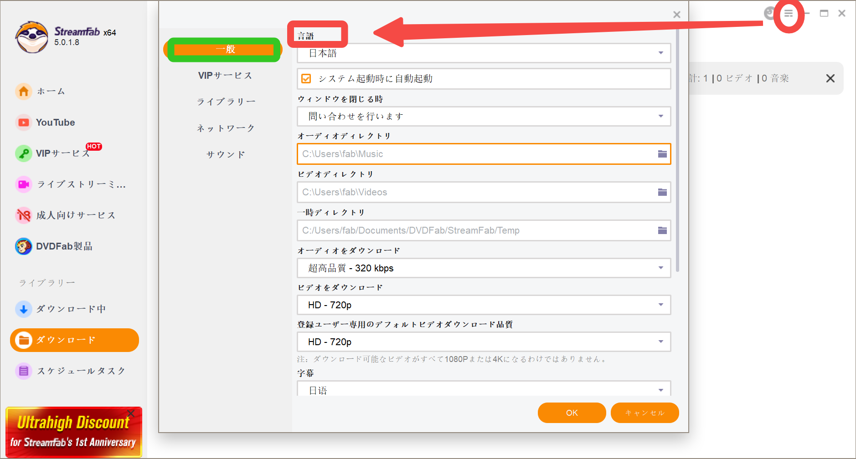
Task: Click the skin face icon in title bar
Action: (x=769, y=13)
